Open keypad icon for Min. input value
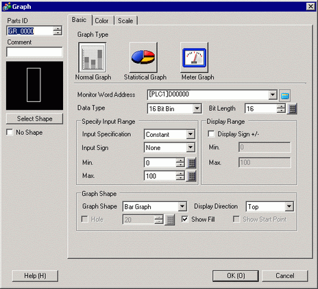 point(191,163)
